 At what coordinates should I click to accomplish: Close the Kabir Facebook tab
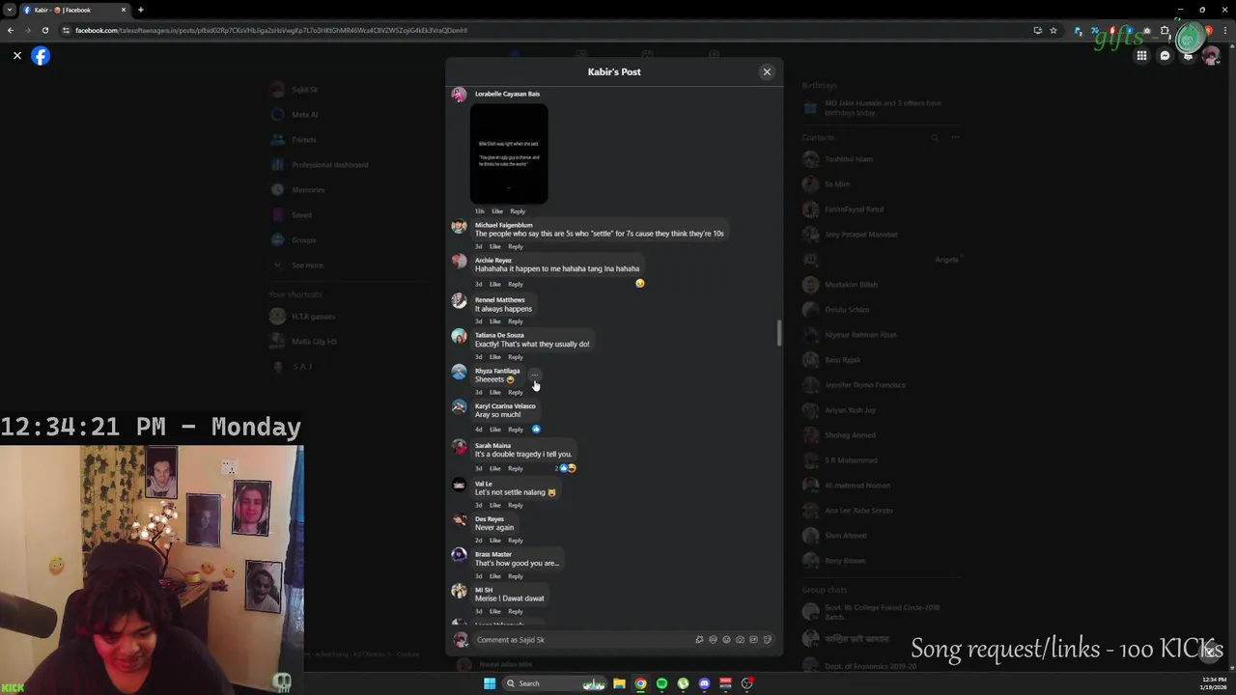tap(123, 10)
